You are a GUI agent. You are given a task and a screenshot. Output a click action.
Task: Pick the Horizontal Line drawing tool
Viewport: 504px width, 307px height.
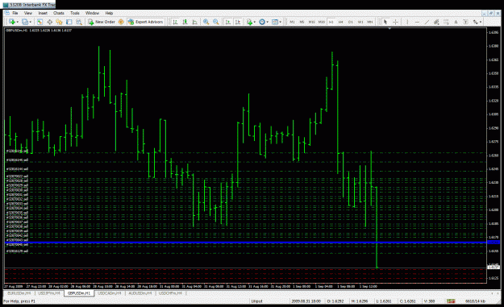417,22
